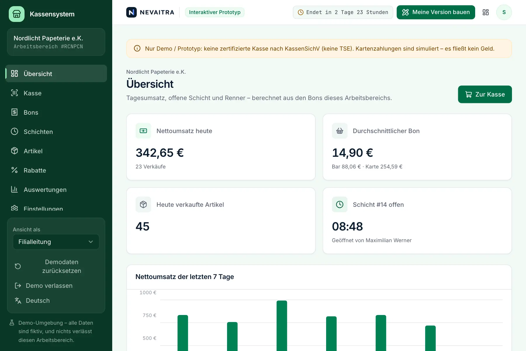Click Demodaten zurücksetzen
The width and height of the screenshot is (526, 351).
[x=56, y=266]
